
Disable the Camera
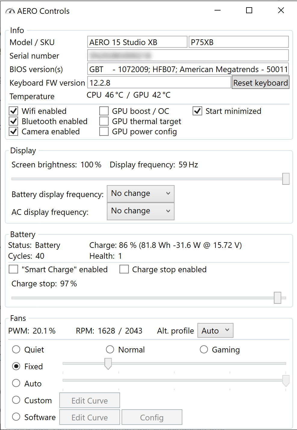click(13, 131)
